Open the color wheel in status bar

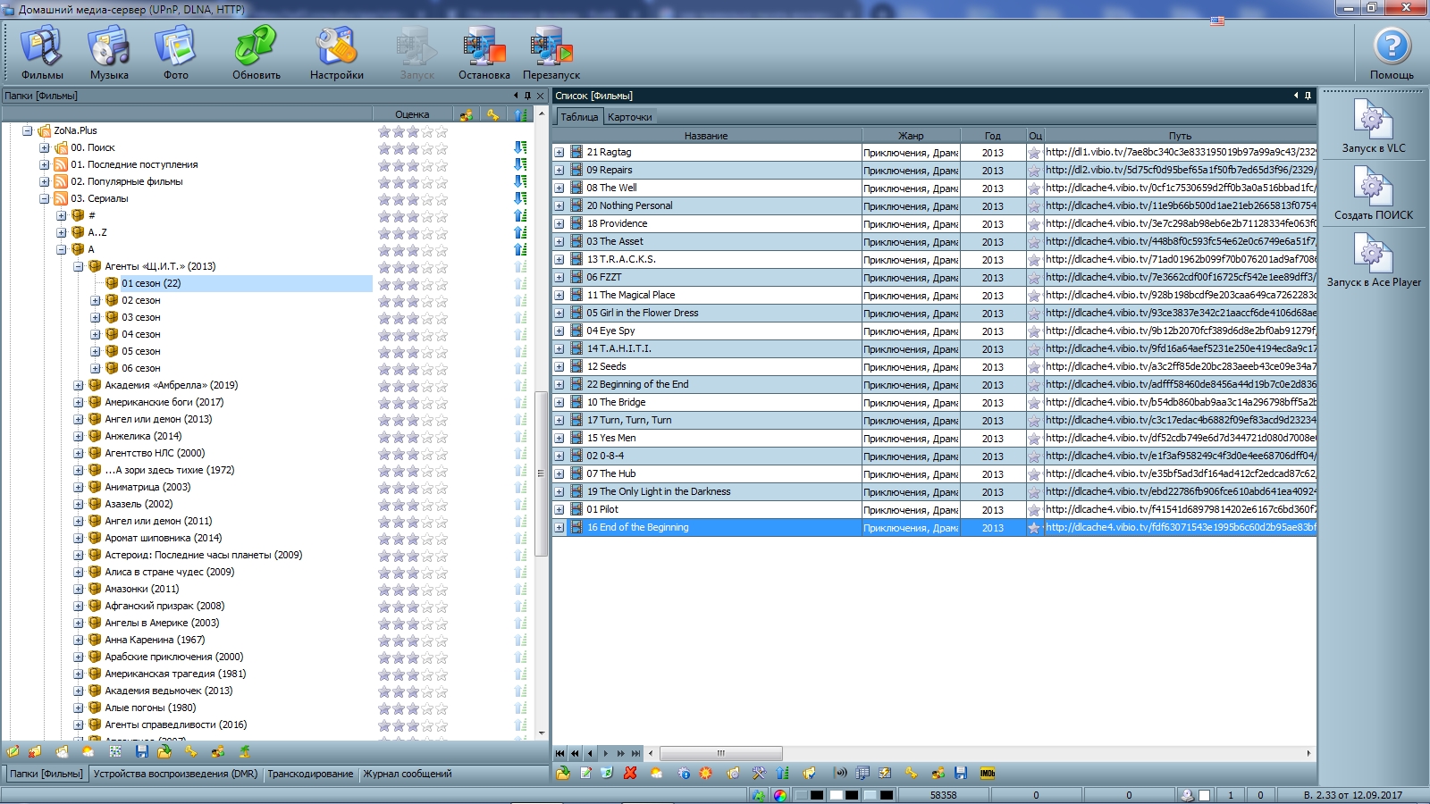click(x=780, y=795)
